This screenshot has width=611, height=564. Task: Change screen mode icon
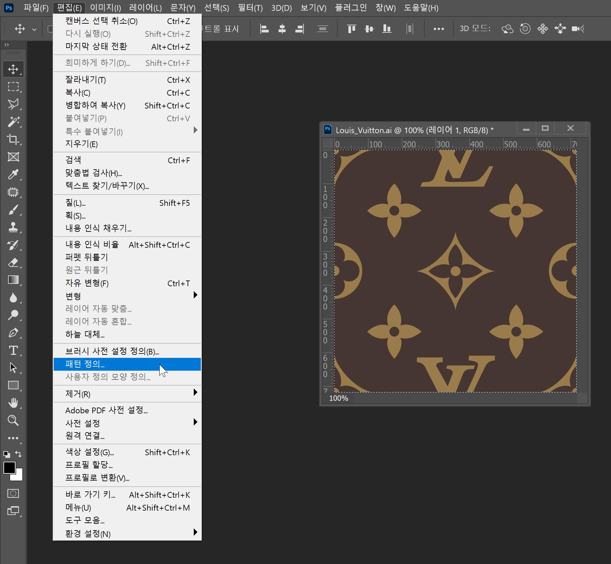pyautogui.click(x=13, y=511)
